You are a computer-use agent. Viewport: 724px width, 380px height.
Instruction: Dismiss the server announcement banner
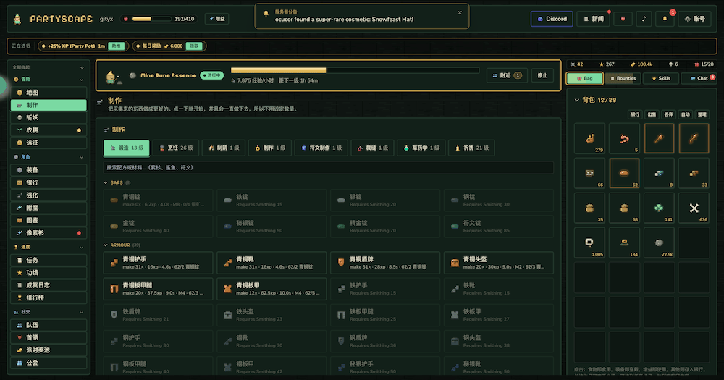460,13
